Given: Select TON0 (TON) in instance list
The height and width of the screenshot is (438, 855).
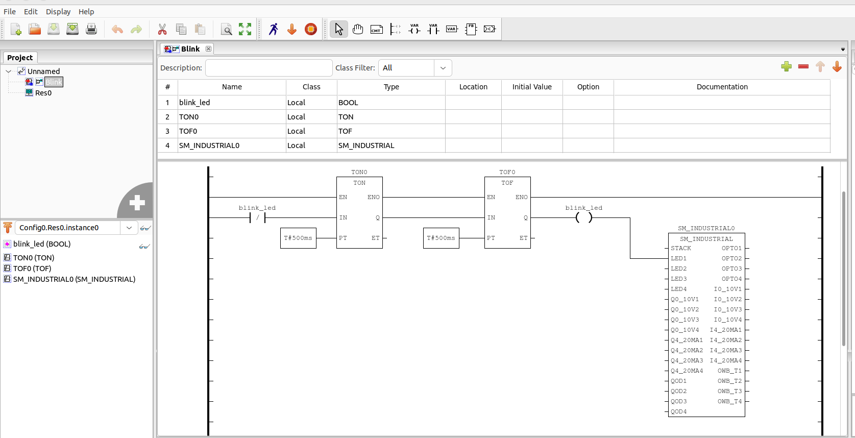Looking at the screenshot, I should click(34, 258).
